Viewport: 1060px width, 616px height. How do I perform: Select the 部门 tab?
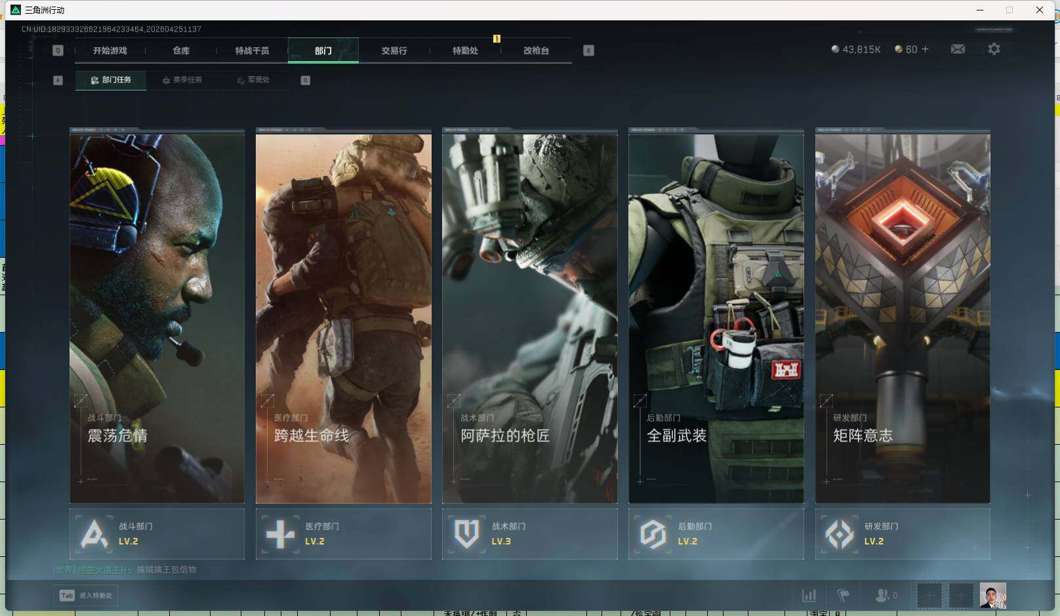(x=323, y=51)
